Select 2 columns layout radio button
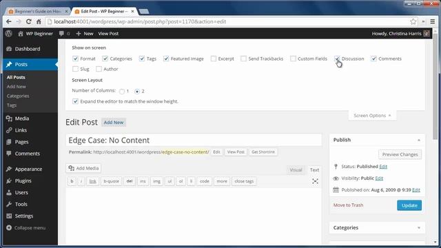The image size is (441, 248). pyautogui.click(x=137, y=92)
